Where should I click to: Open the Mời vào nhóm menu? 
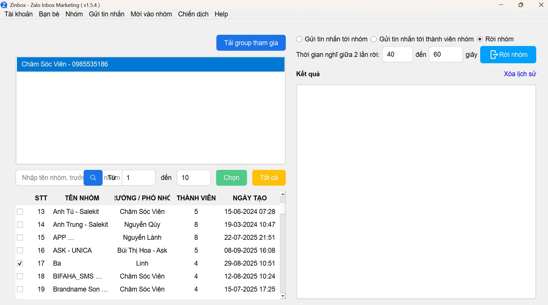[151, 14]
